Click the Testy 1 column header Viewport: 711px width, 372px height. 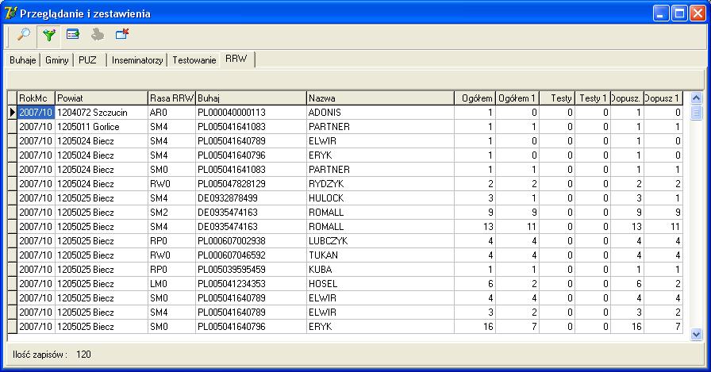593,98
